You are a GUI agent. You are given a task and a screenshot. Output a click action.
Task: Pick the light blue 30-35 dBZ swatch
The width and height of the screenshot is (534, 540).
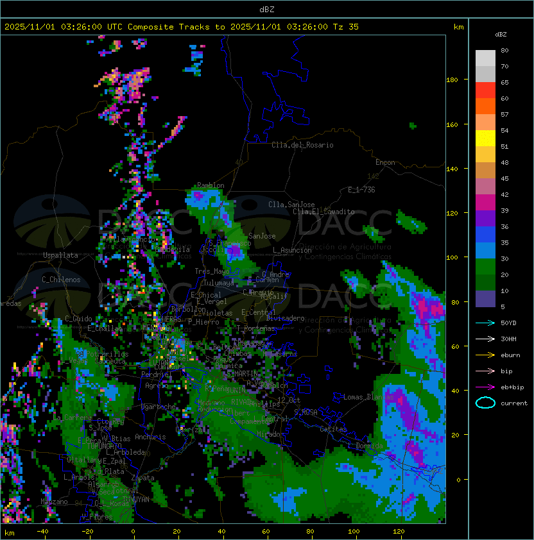[x=485, y=251]
